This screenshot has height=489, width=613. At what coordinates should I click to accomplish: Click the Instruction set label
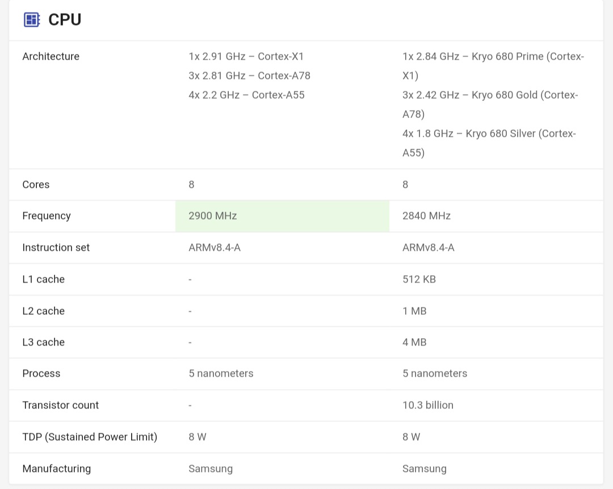[x=56, y=247]
